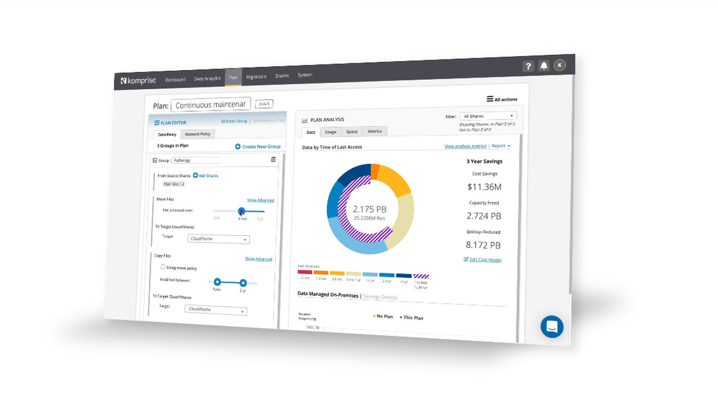Expand the Report dropdown
Viewport: 718px width, 404px height.
point(501,146)
